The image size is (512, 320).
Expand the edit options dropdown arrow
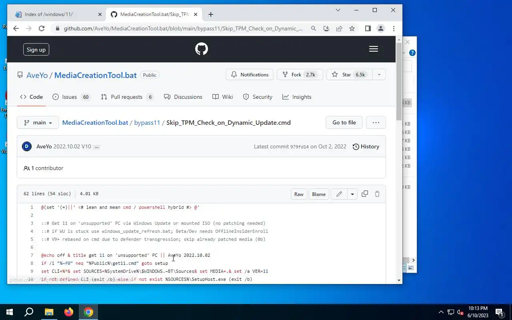352,194
